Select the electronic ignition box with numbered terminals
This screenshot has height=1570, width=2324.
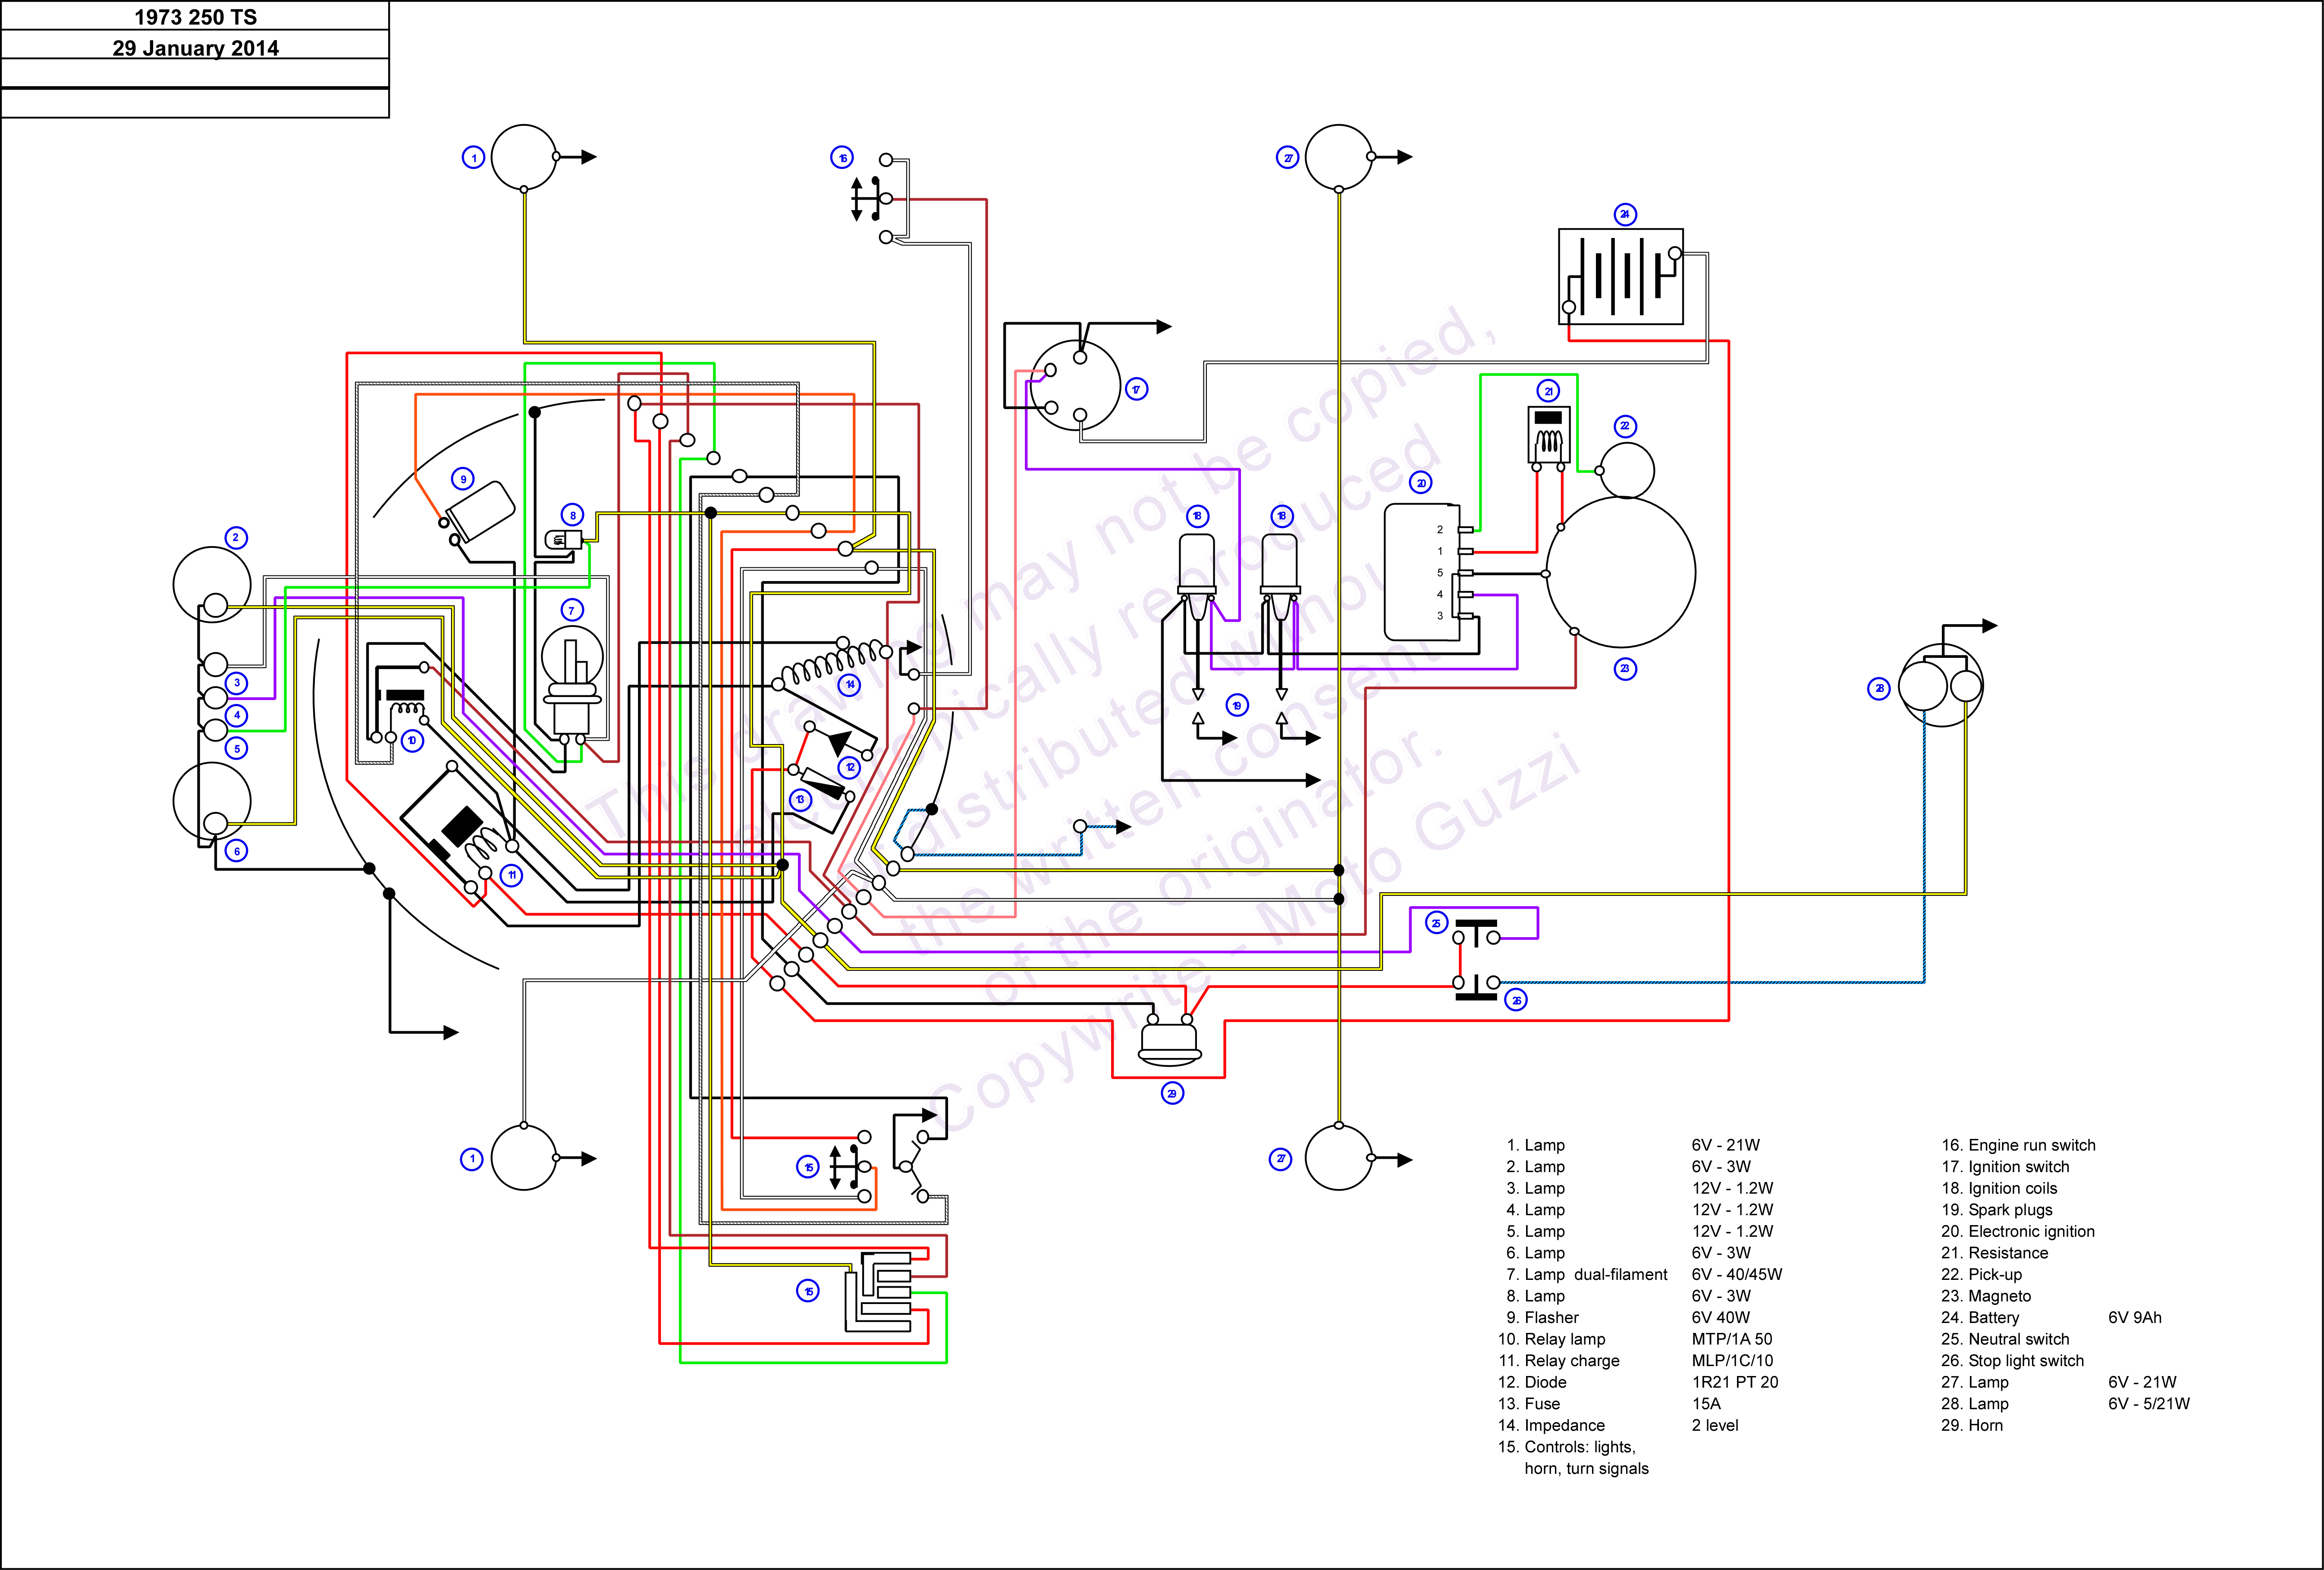click(x=1429, y=572)
